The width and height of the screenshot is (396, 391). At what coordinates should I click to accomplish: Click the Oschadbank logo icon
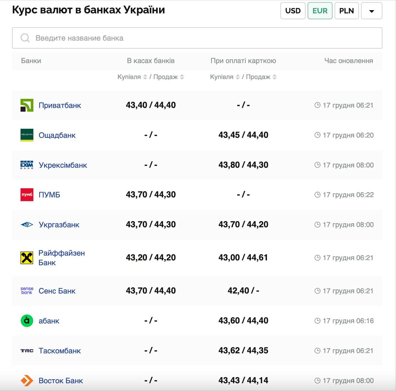[27, 135]
